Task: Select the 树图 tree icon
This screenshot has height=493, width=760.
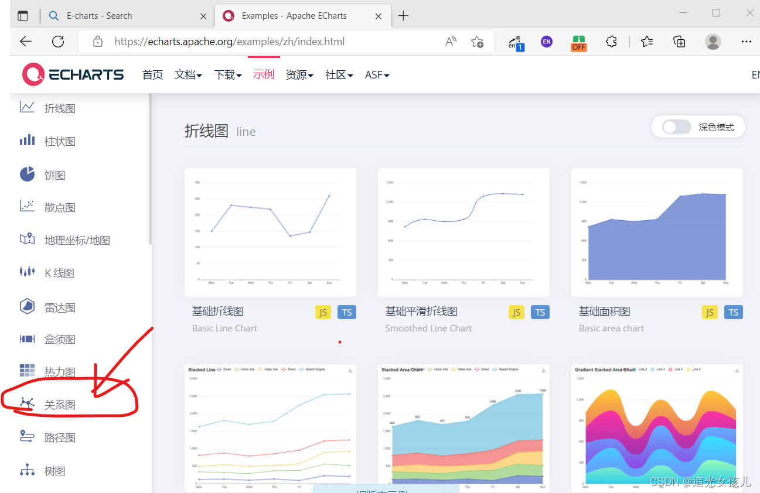Action: 27,470
